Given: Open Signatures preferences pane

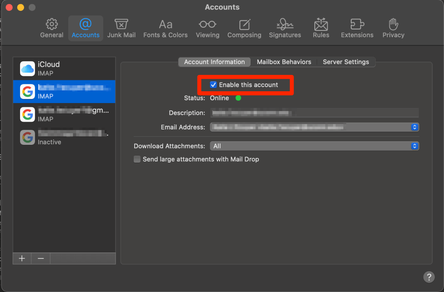Looking at the screenshot, I should tap(285, 28).
